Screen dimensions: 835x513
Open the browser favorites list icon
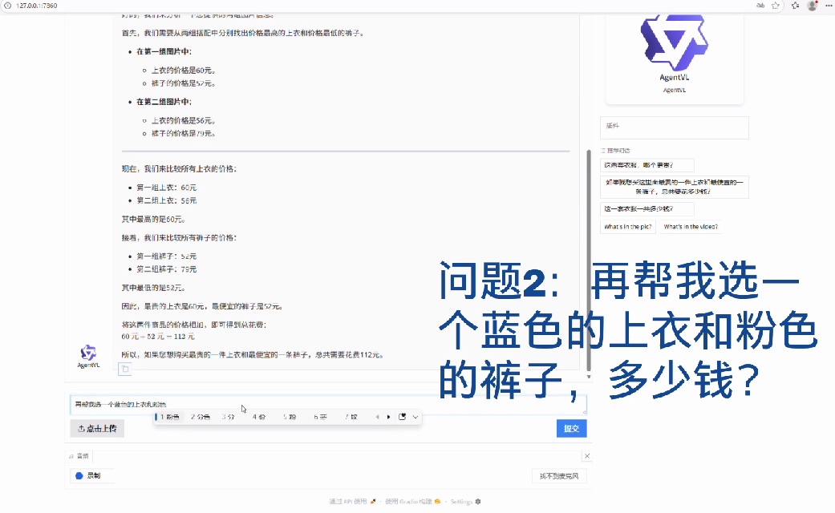pyautogui.click(x=795, y=5)
